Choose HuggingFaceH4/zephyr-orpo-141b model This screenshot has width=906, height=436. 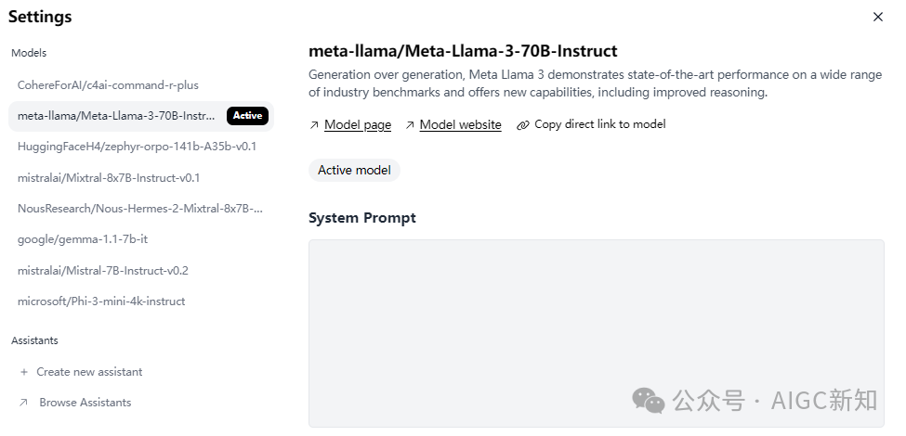[x=137, y=147]
